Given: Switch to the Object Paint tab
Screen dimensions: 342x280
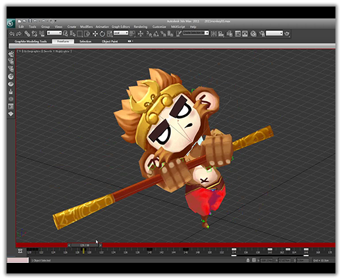Looking at the screenshot, I should pos(110,41).
